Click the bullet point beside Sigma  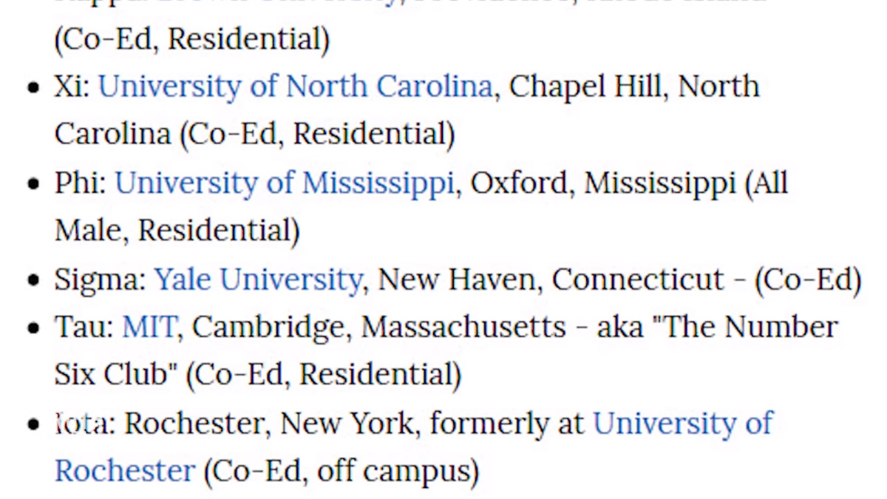(33, 281)
